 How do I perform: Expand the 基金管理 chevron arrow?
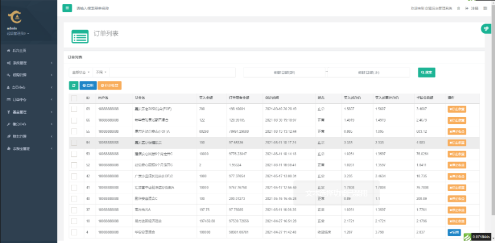(51, 112)
